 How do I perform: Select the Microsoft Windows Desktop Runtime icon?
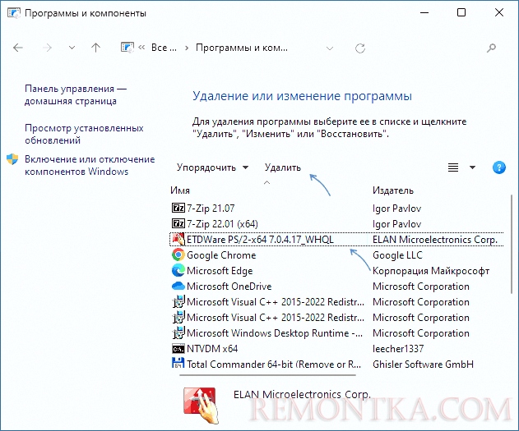coord(178,332)
